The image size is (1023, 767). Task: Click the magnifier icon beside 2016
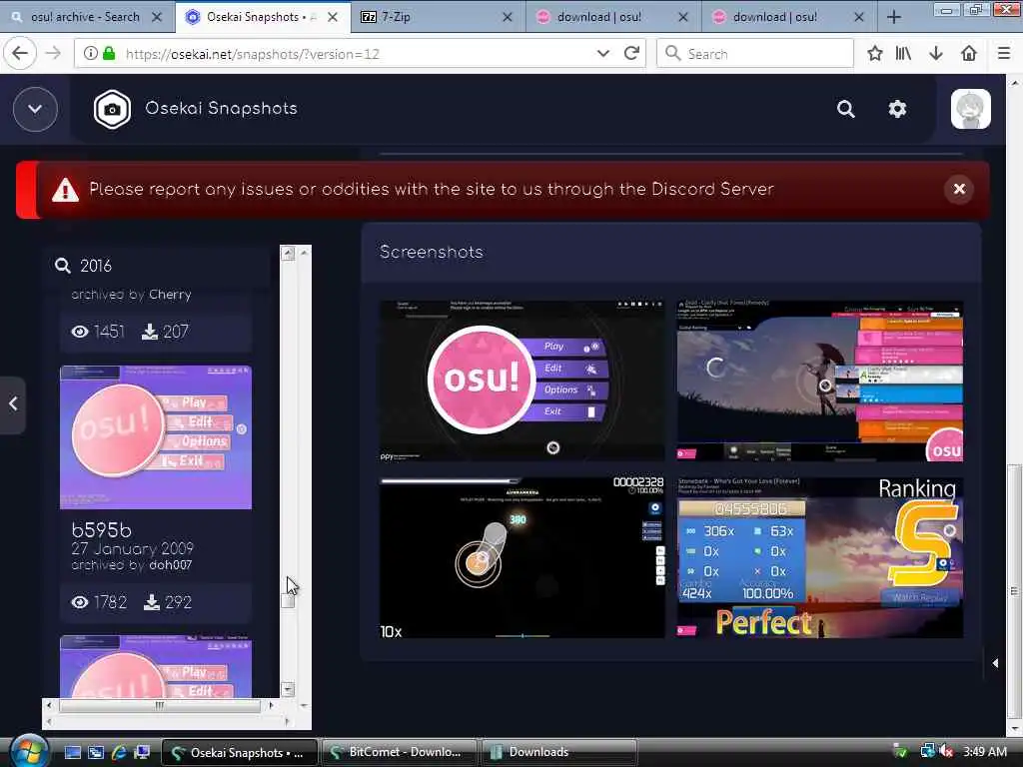coord(63,266)
